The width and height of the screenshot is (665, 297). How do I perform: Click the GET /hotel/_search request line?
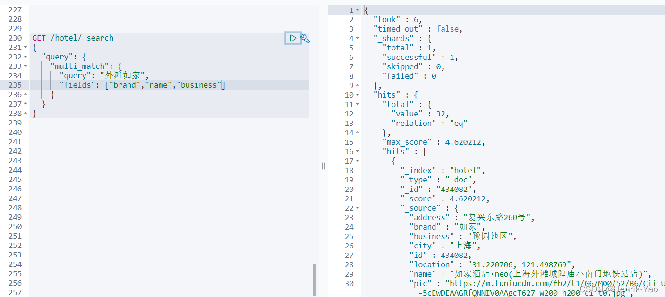(73, 38)
